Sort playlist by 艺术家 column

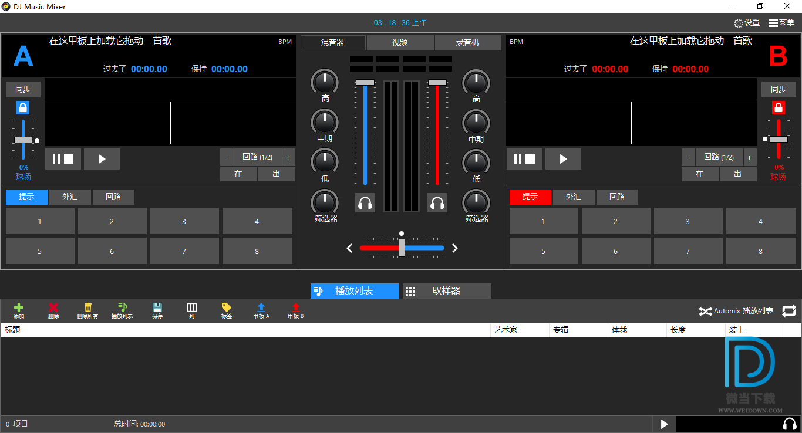520,330
